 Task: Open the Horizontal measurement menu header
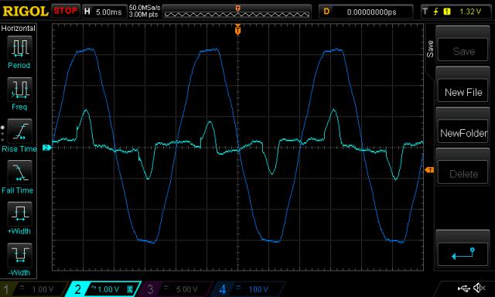click(18, 29)
